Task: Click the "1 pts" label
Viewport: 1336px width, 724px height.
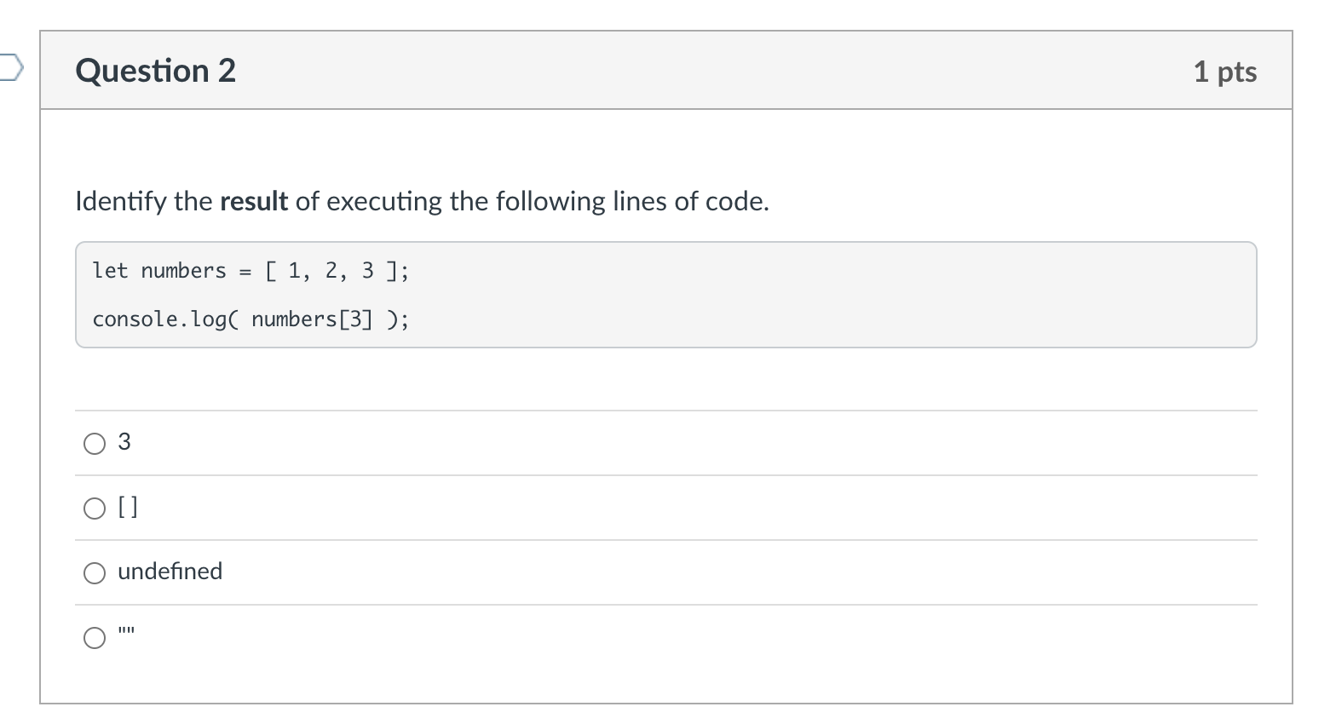Action: [x=1225, y=72]
